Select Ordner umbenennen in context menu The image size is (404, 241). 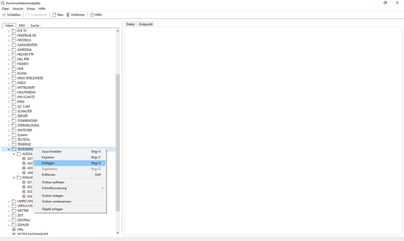tap(69, 201)
